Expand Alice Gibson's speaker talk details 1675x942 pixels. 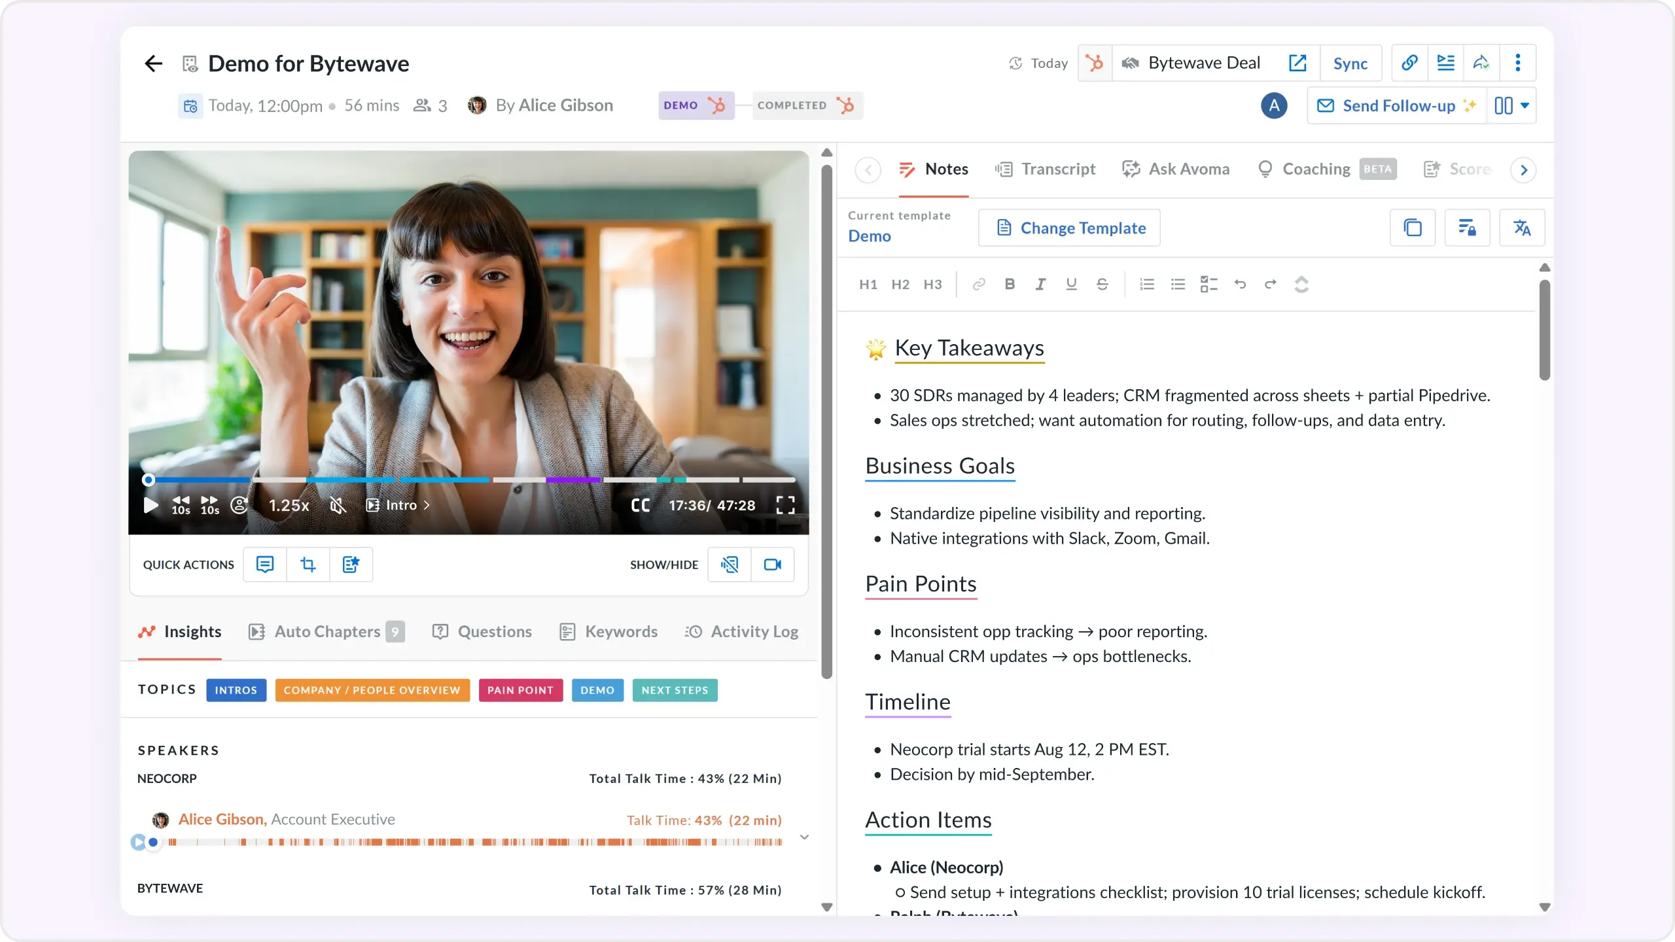(804, 837)
